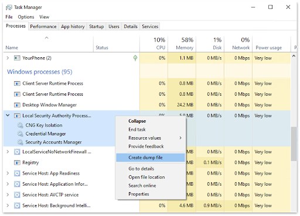Select the Credential Manager service name
Viewport: 300px width, 216px height.
[x=46, y=134]
